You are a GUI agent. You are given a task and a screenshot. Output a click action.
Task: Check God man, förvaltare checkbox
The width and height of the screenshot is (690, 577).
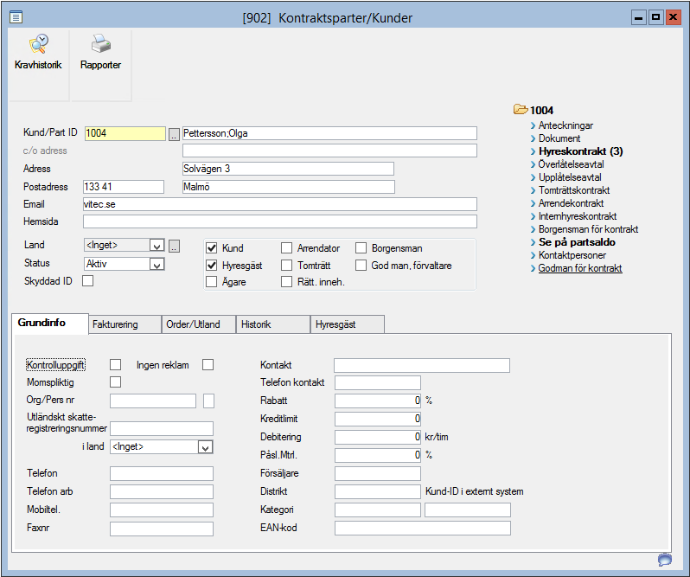tap(361, 266)
